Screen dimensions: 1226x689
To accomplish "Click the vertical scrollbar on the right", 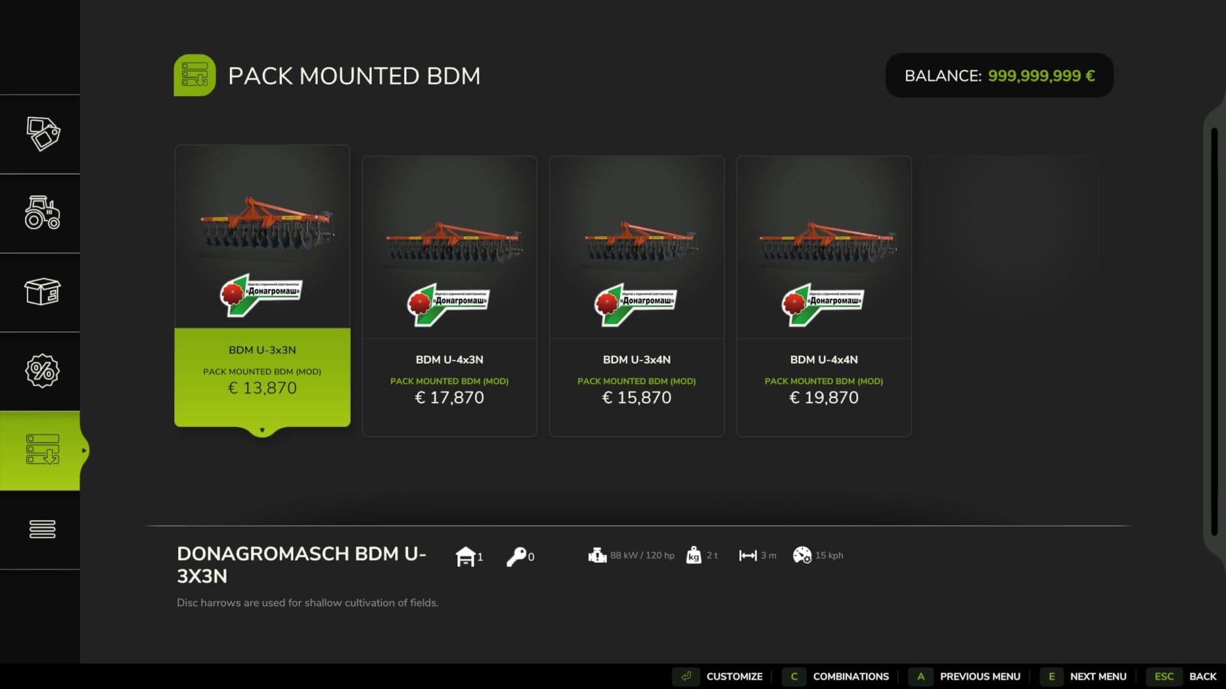I will coord(1215,332).
